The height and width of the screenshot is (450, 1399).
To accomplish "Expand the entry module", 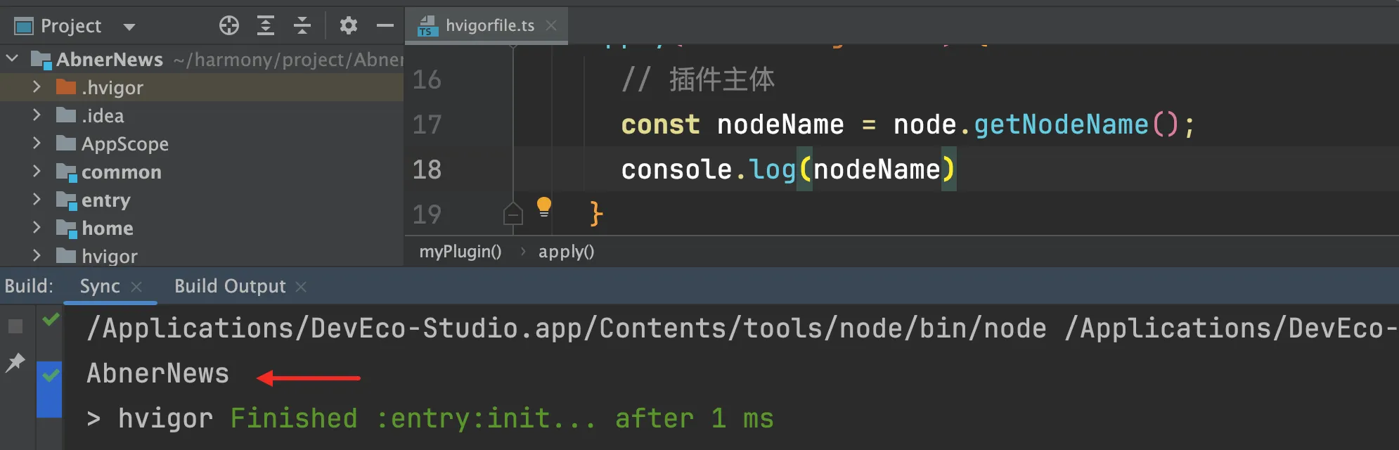I will (37, 199).
